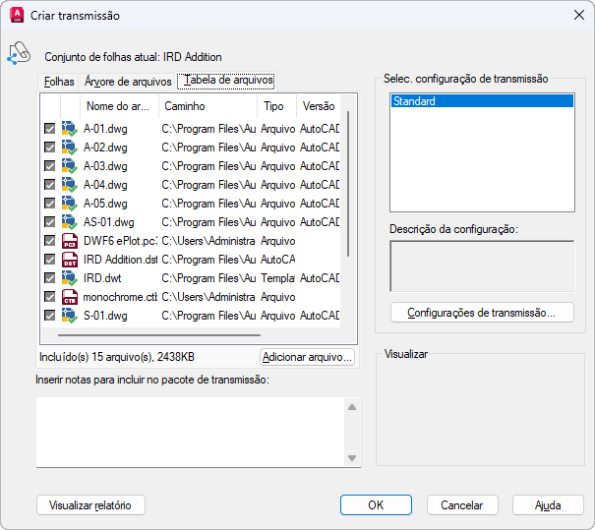Click the DWF6 ePlot PC3 file icon
The height and width of the screenshot is (530, 595).
(x=69, y=241)
